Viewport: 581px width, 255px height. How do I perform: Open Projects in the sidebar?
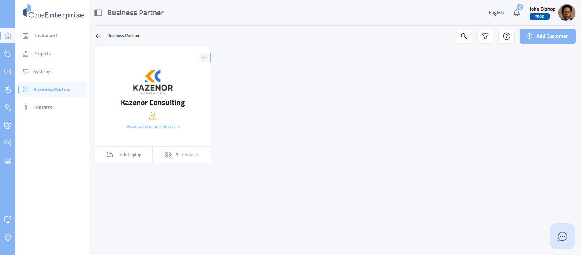[x=42, y=54]
